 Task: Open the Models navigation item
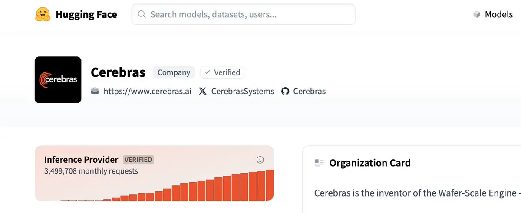(499, 14)
